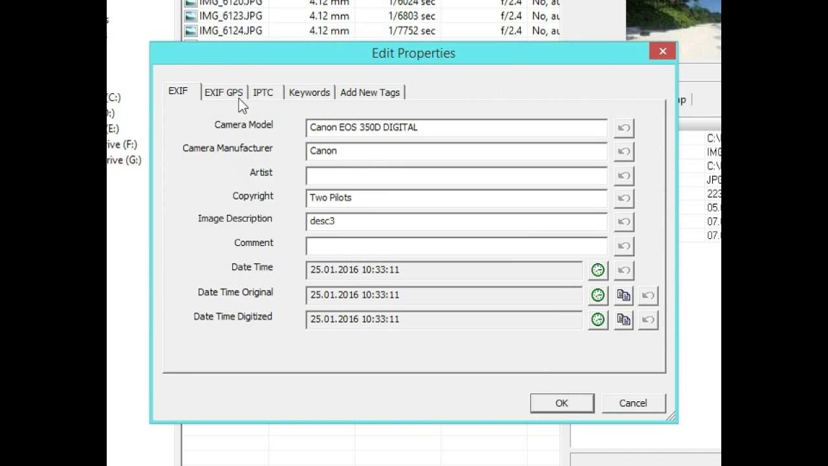This screenshot has height=466, width=828.
Task: Confirm changes with the OK button
Action: pos(562,403)
